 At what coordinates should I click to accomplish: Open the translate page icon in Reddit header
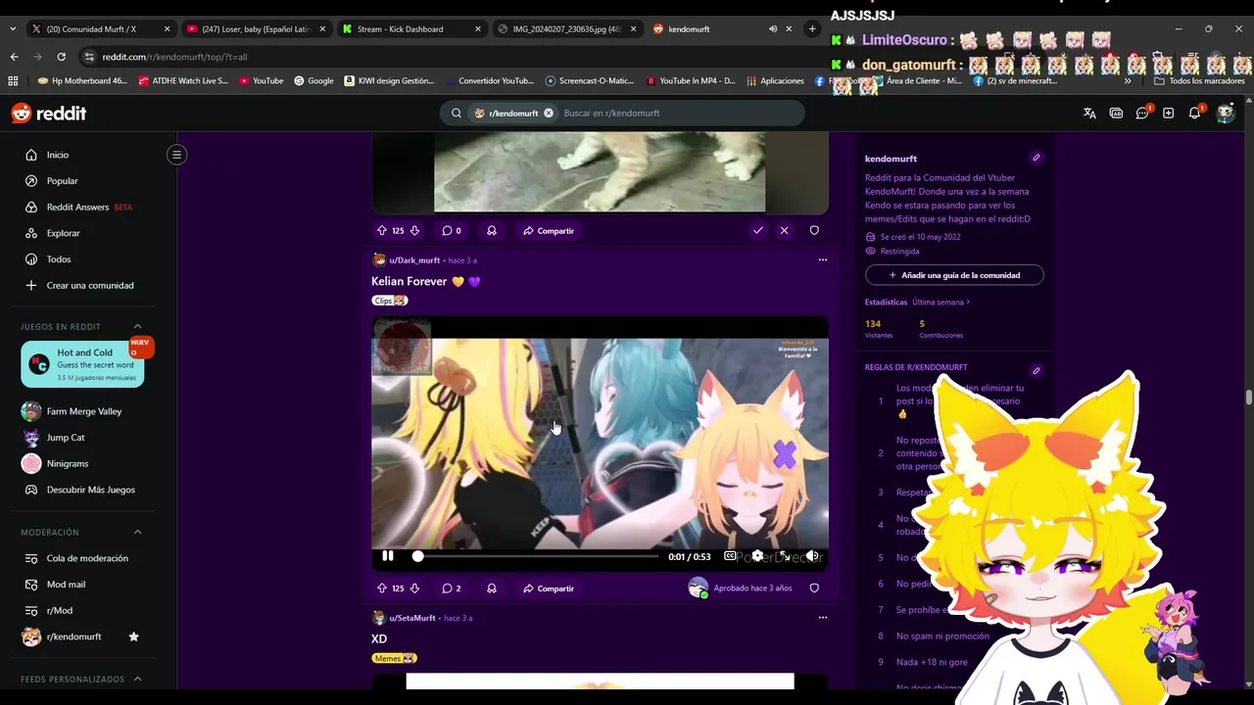click(1089, 114)
